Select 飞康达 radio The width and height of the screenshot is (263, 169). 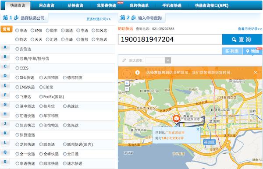(x=17, y=97)
